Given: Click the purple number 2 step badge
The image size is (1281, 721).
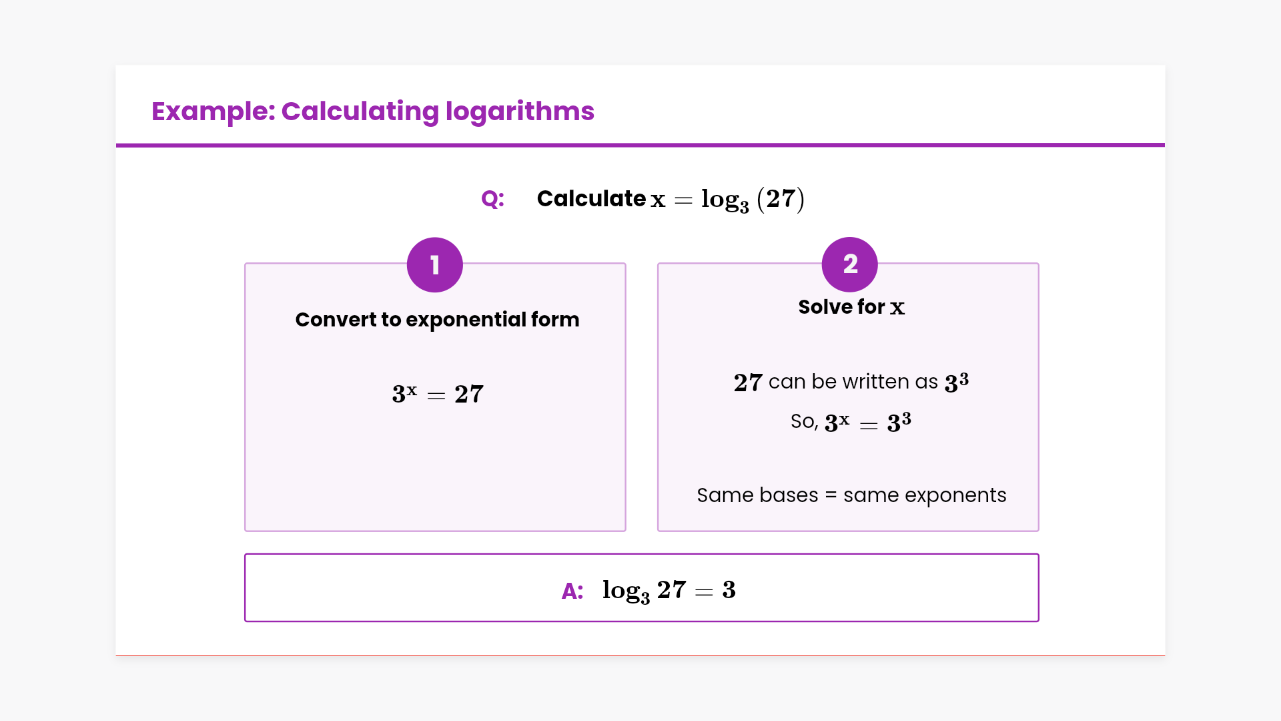Looking at the screenshot, I should click(x=849, y=264).
